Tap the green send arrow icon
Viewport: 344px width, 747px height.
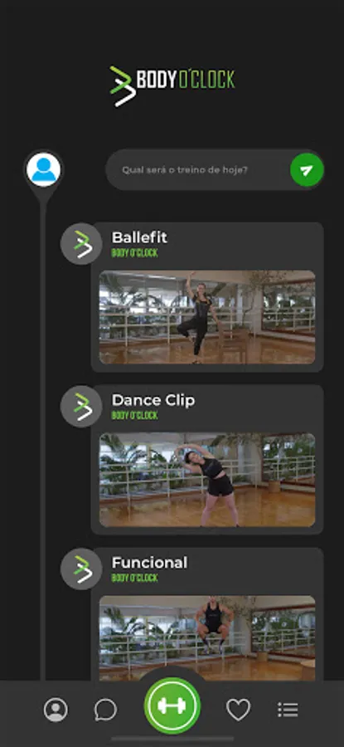[x=307, y=170]
